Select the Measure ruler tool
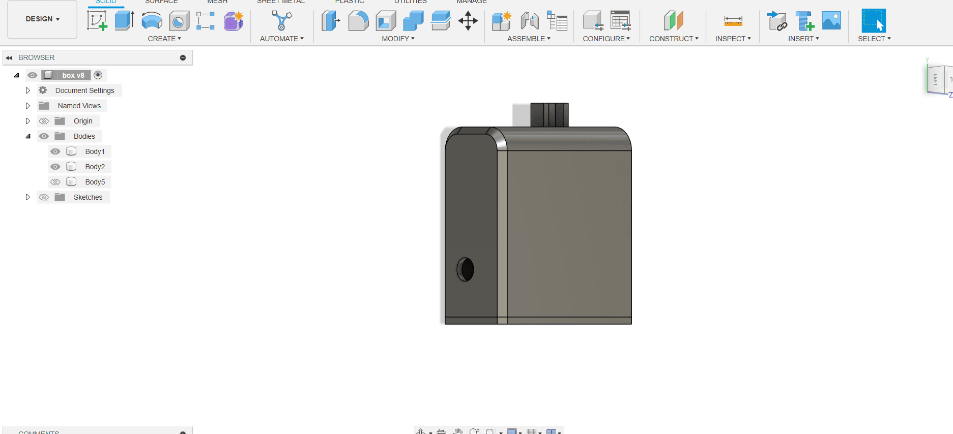 [733, 21]
